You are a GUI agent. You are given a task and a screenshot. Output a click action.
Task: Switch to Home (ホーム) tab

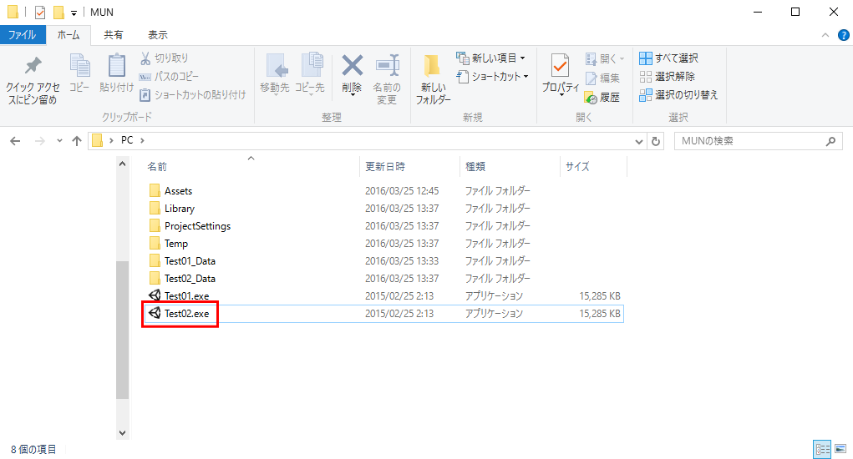pos(69,35)
